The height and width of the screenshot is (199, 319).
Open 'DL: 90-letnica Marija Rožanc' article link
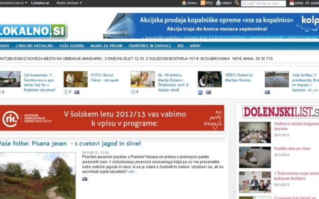(x=173, y=82)
